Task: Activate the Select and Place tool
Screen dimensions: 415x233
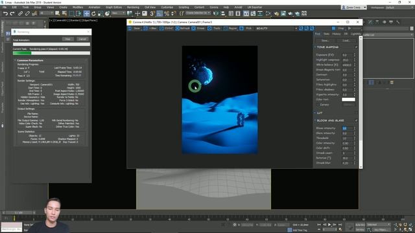Action: click(107, 14)
